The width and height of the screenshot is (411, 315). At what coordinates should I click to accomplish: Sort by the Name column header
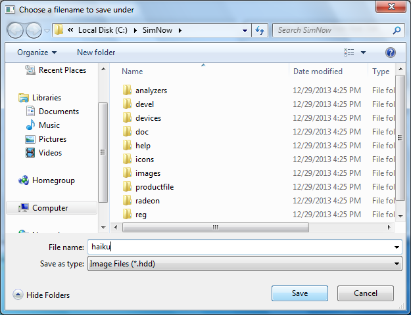(x=132, y=72)
